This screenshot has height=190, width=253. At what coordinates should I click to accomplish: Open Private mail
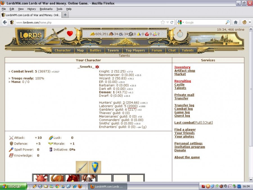184,95
